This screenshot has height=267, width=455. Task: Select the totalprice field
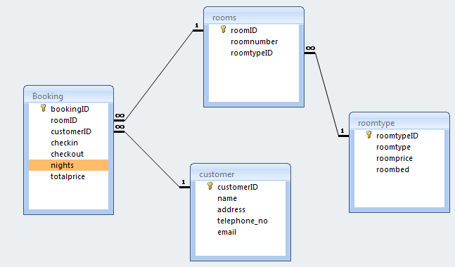point(68,176)
